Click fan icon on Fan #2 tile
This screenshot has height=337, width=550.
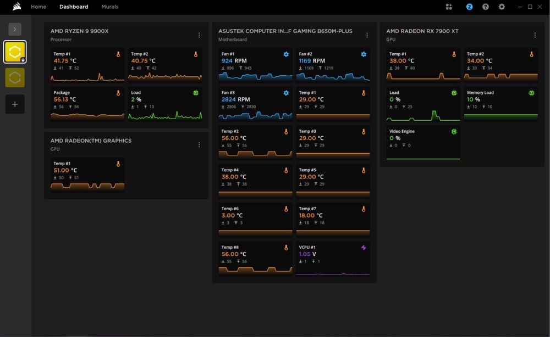pyautogui.click(x=364, y=54)
